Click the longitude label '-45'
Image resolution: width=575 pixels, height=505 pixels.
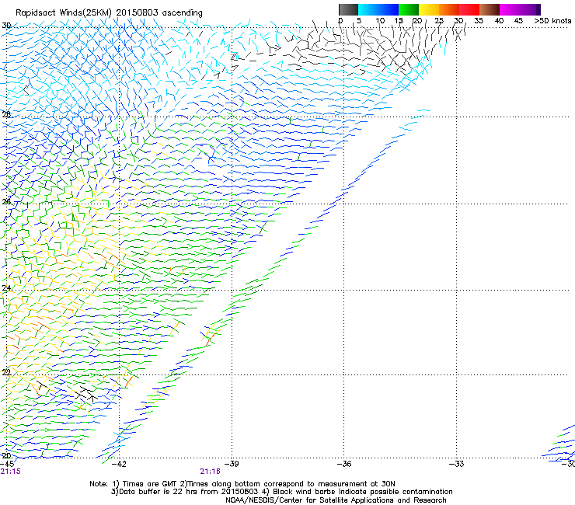pyautogui.click(x=7, y=464)
